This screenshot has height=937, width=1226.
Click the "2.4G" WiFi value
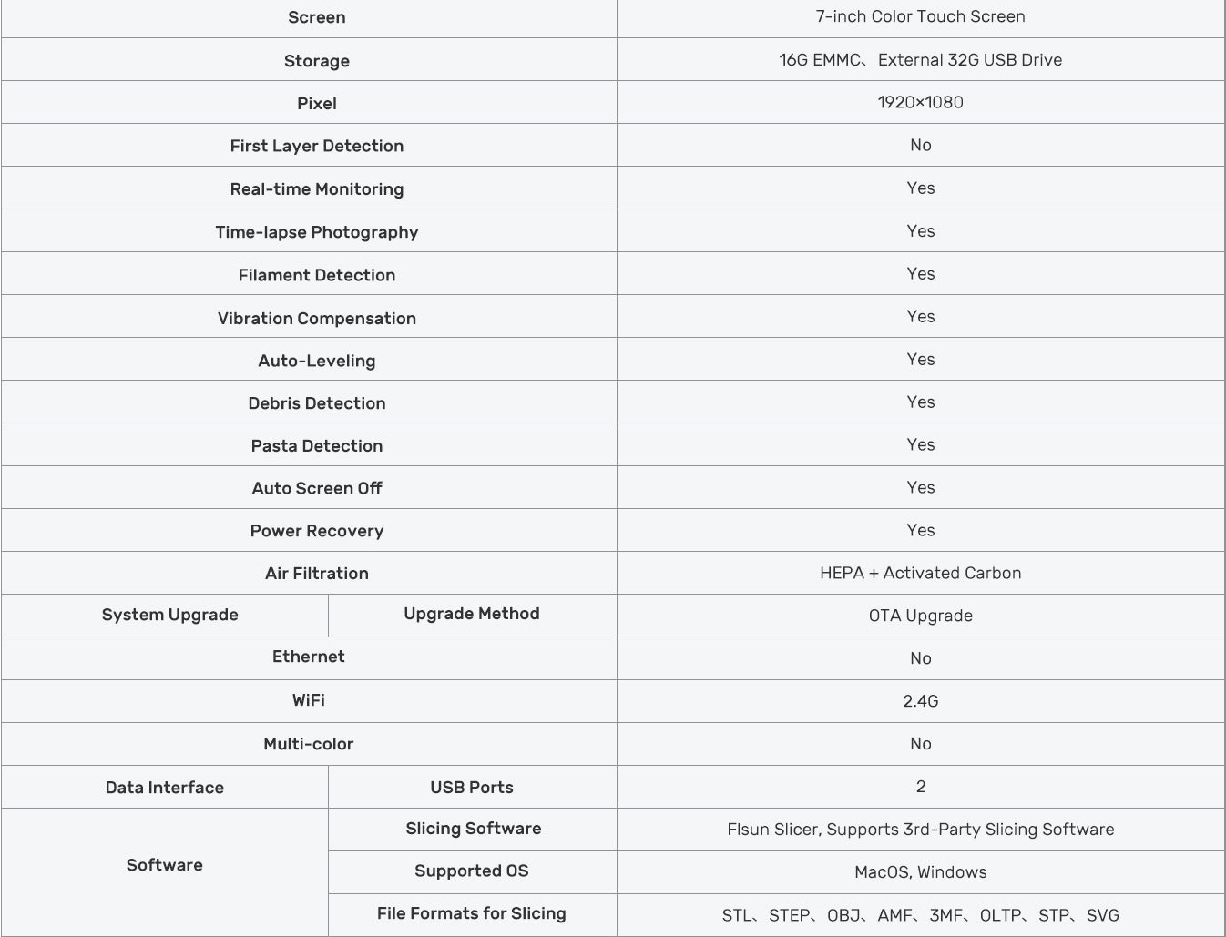[x=920, y=701]
